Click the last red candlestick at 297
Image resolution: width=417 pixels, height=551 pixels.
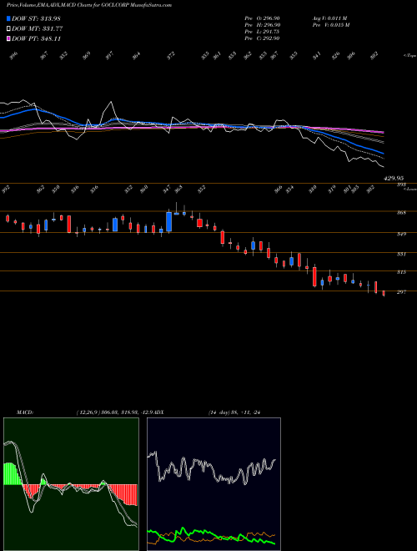point(384,293)
